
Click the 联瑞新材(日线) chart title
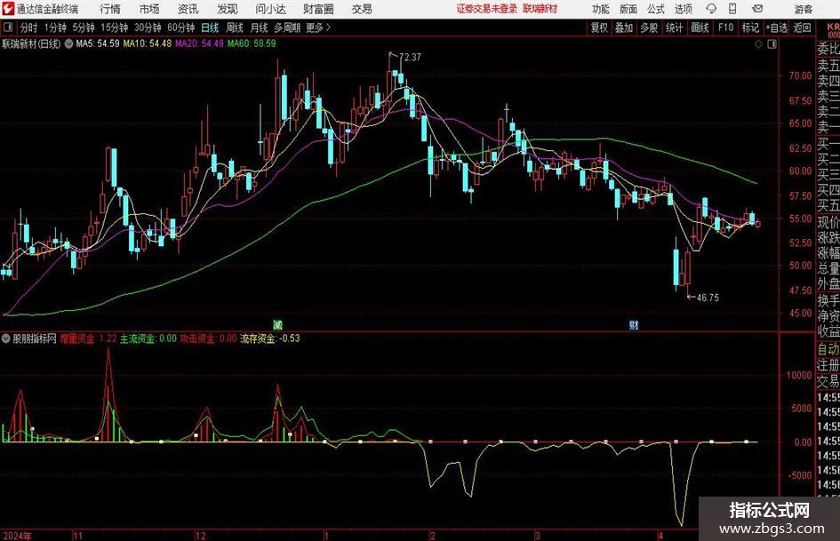pos(32,44)
